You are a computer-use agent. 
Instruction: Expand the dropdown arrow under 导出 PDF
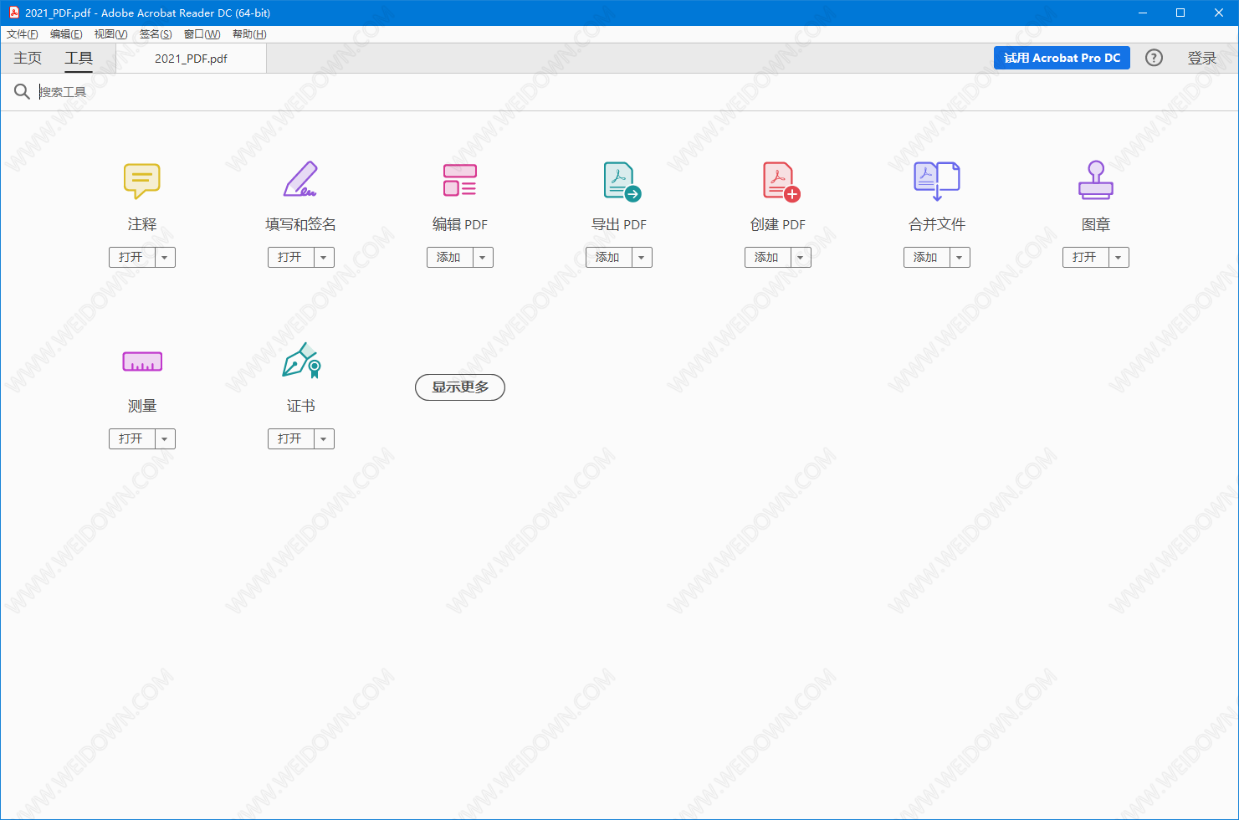642,258
